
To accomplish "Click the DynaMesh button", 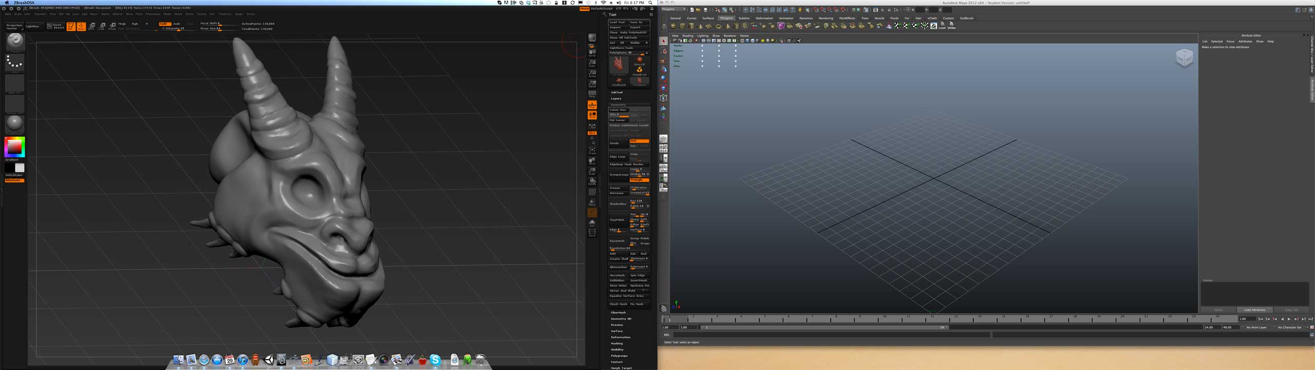I will [x=618, y=240].
